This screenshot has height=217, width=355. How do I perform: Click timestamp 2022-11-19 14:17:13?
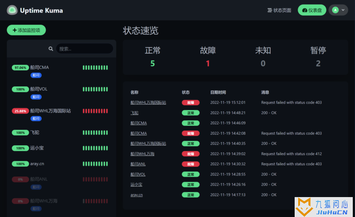pyautogui.click(x=228, y=195)
